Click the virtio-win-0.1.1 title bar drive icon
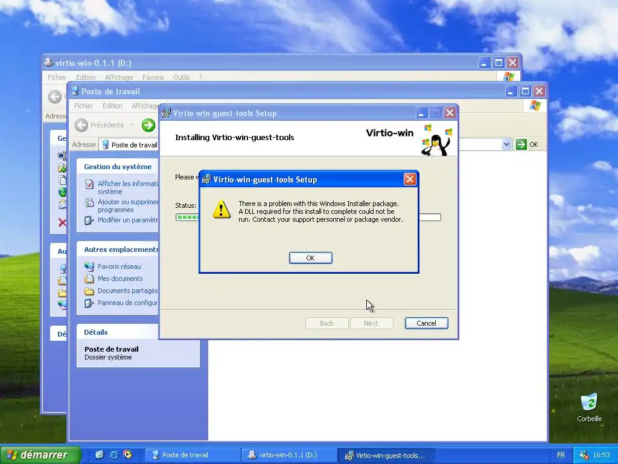The image size is (618, 464). (48, 62)
